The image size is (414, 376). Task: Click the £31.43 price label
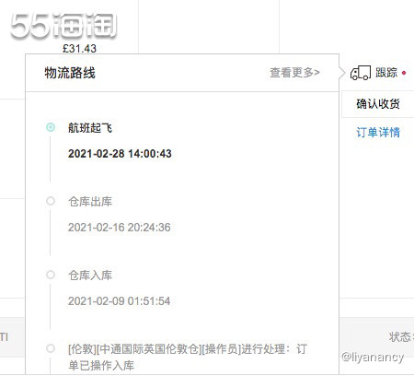[x=79, y=48]
